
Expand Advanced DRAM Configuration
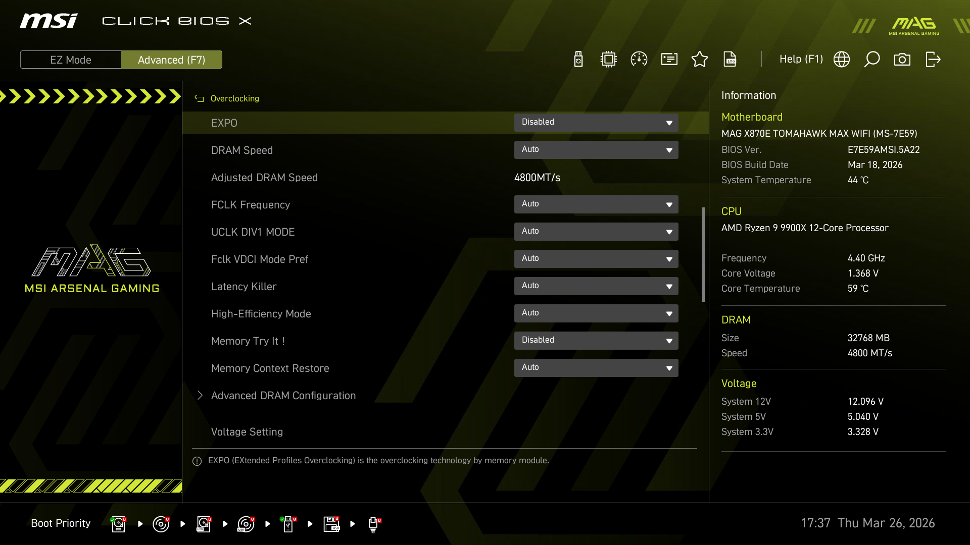283,396
